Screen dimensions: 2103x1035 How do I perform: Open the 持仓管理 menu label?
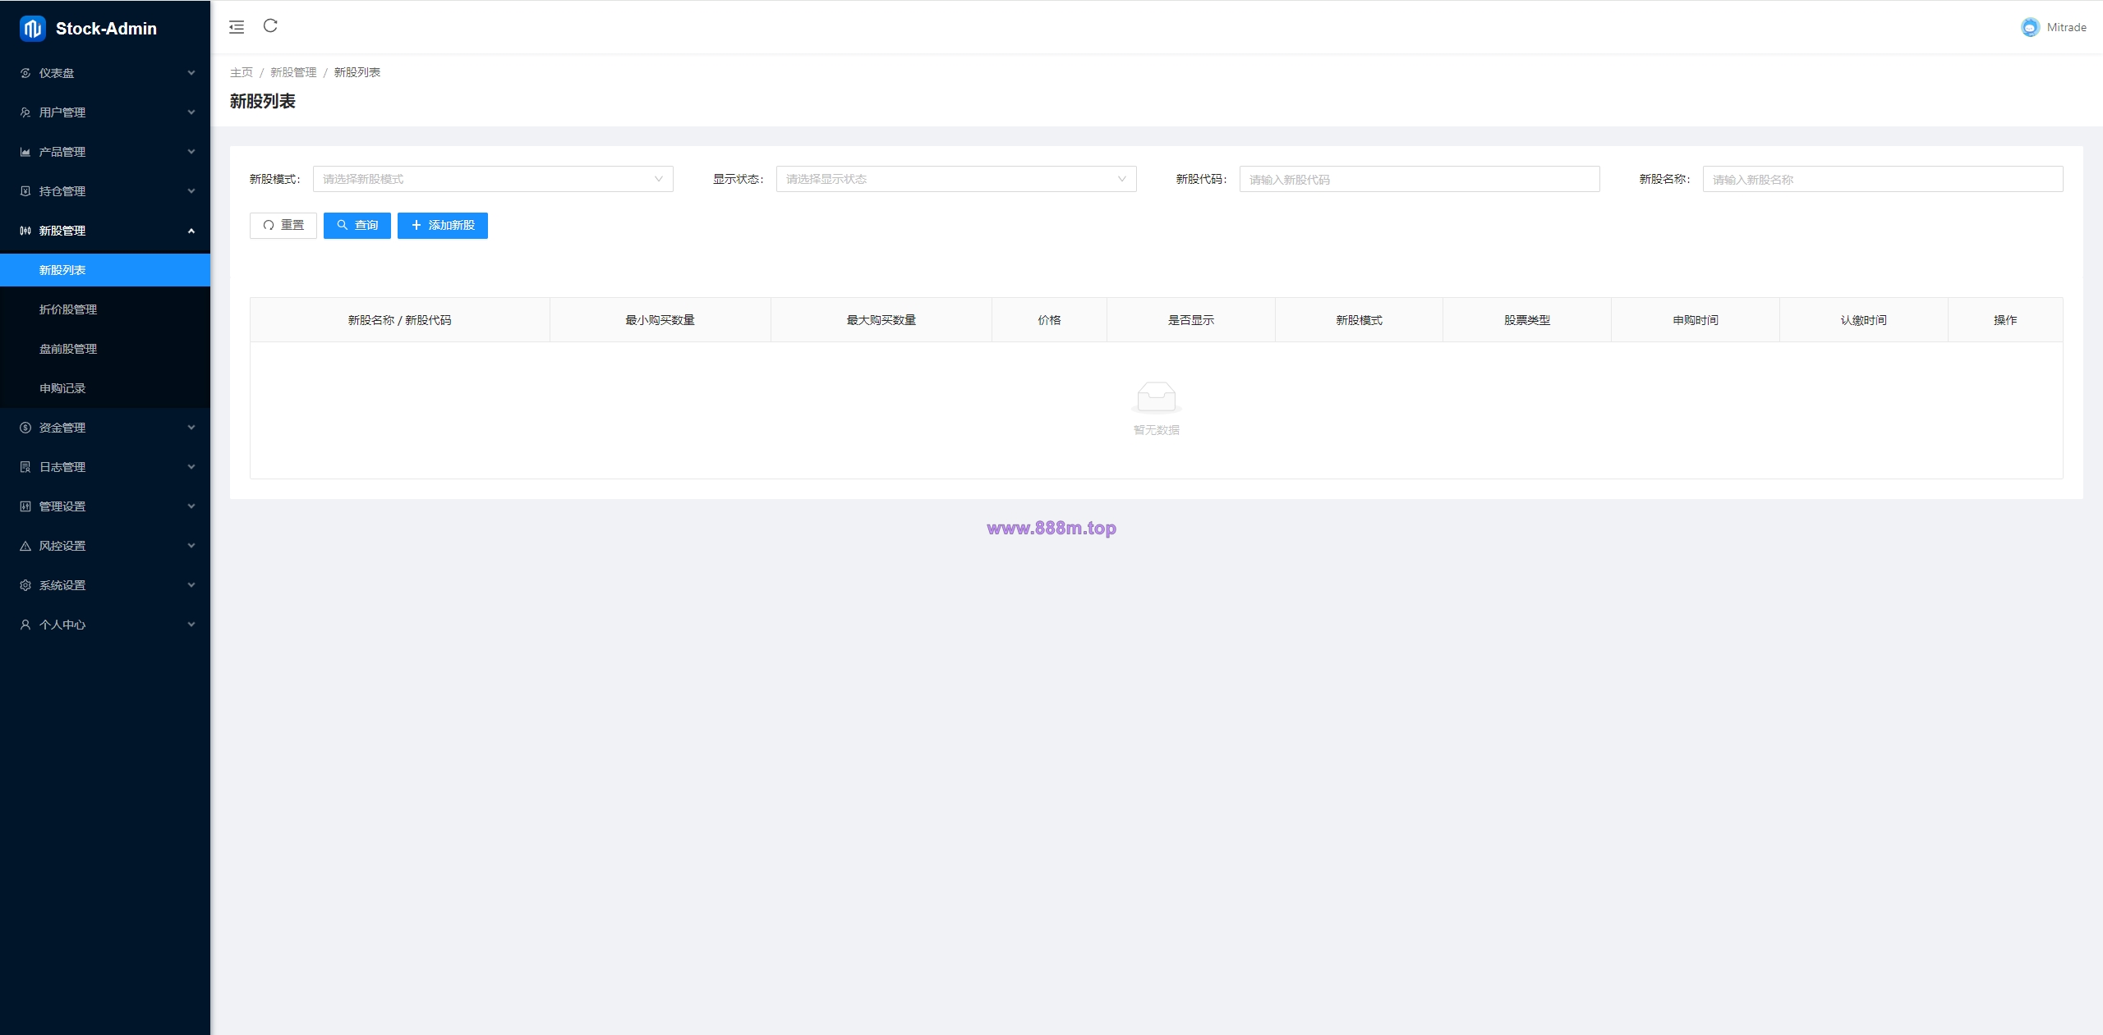62,191
